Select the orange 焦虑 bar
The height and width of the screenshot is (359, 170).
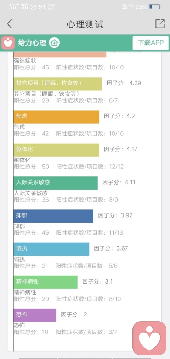tap(56, 117)
